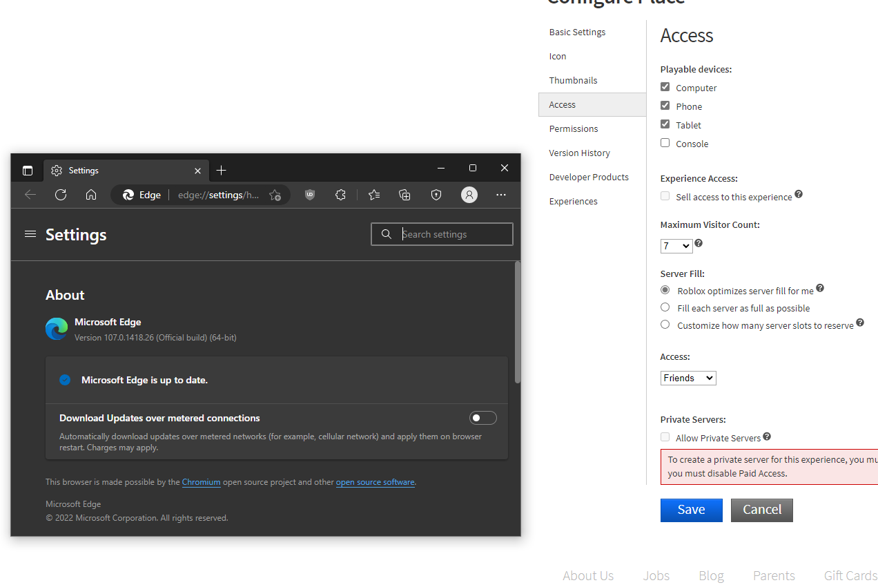Click the Save button
878x585 pixels.
tap(692, 510)
